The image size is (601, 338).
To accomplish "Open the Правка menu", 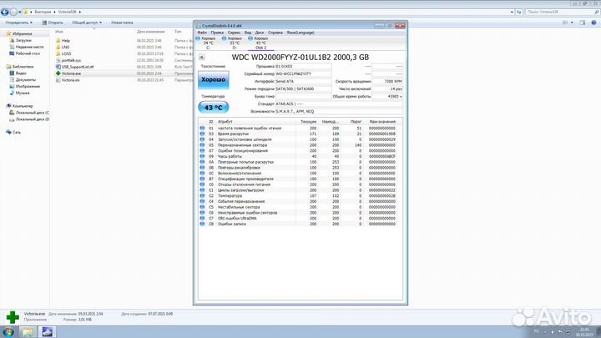I will click(217, 33).
